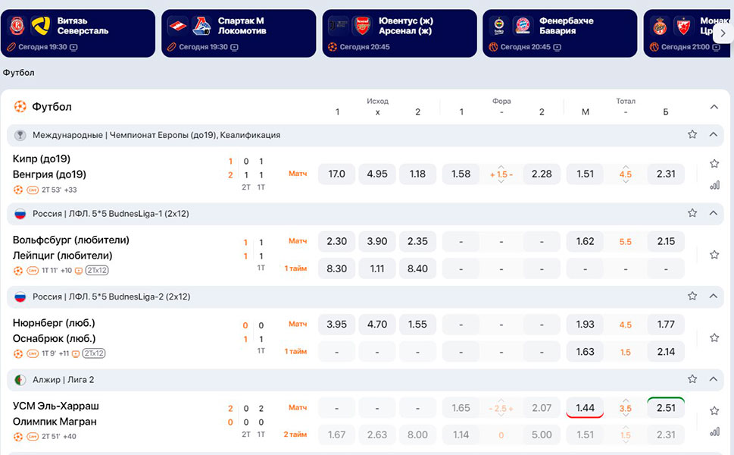The width and height of the screenshot is (734, 455).
Task: Select the Футбол breadcrumb tab
Action: click(x=18, y=73)
